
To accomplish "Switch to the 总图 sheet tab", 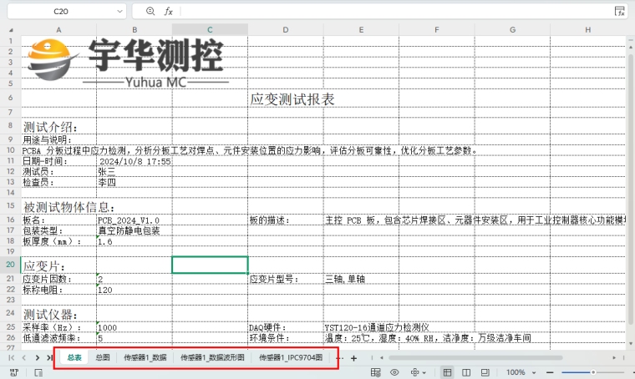I will (x=103, y=357).
